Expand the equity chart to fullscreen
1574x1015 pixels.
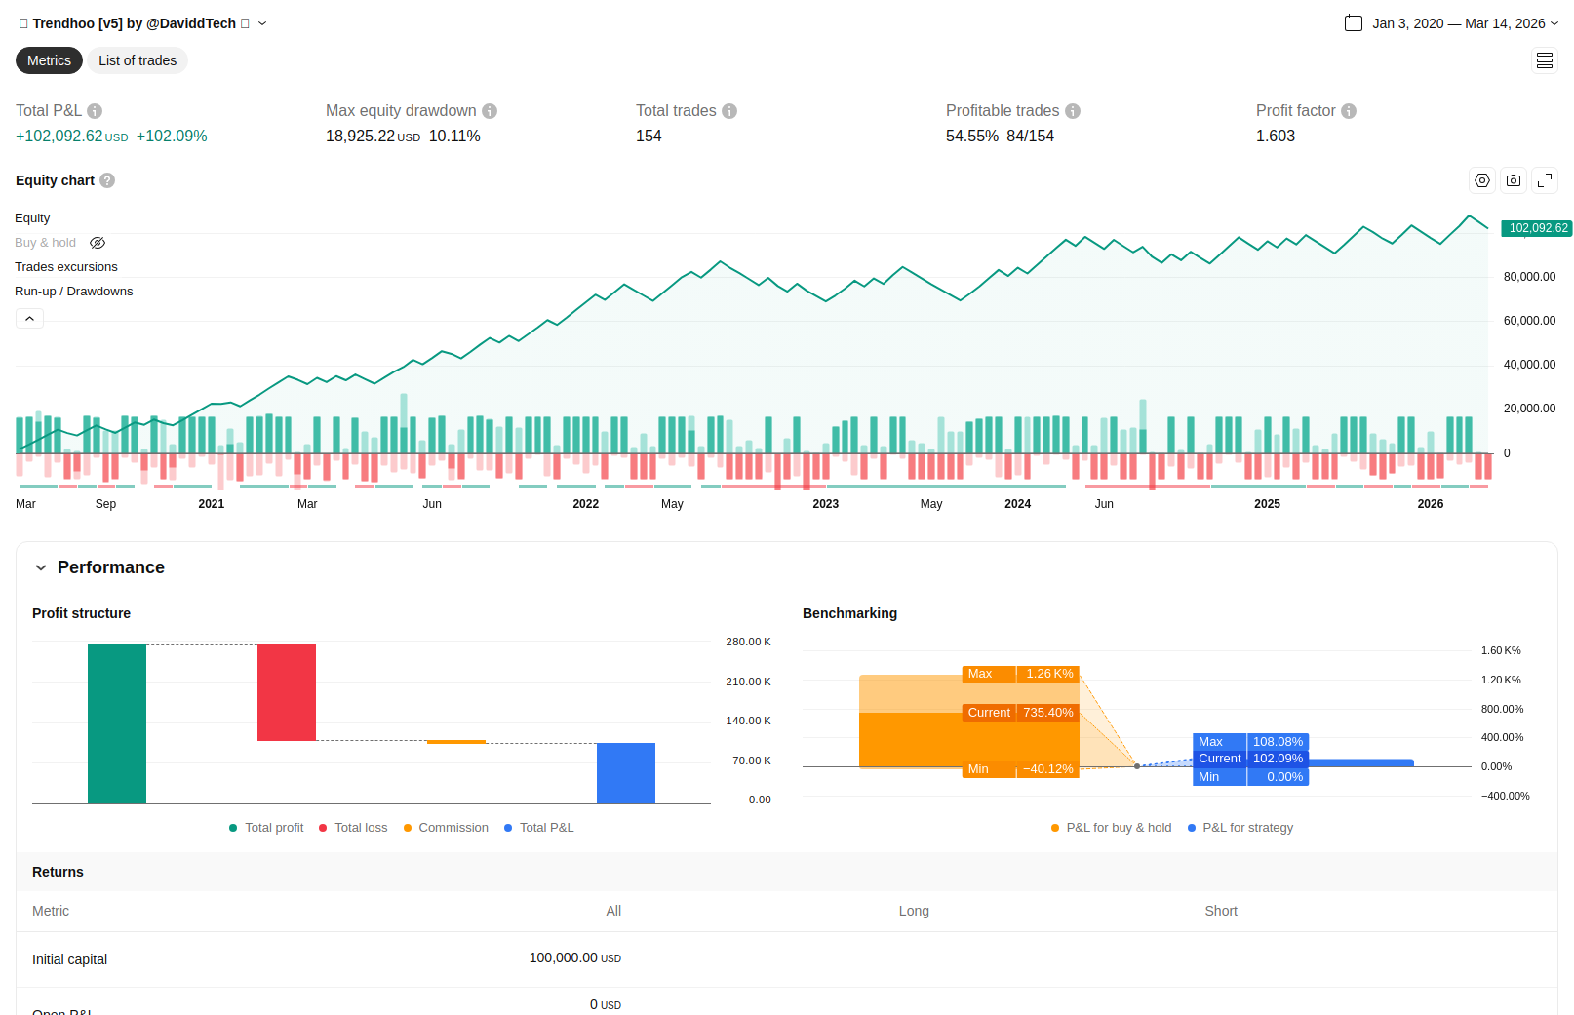click(1545, 180)
